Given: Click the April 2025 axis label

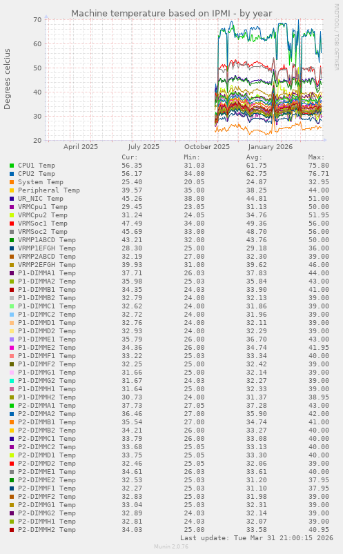Looking at the screenshot, I should 81,147.
